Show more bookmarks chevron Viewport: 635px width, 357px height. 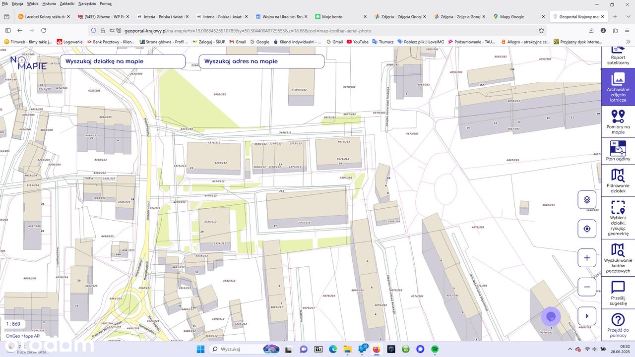click(629, 42)
